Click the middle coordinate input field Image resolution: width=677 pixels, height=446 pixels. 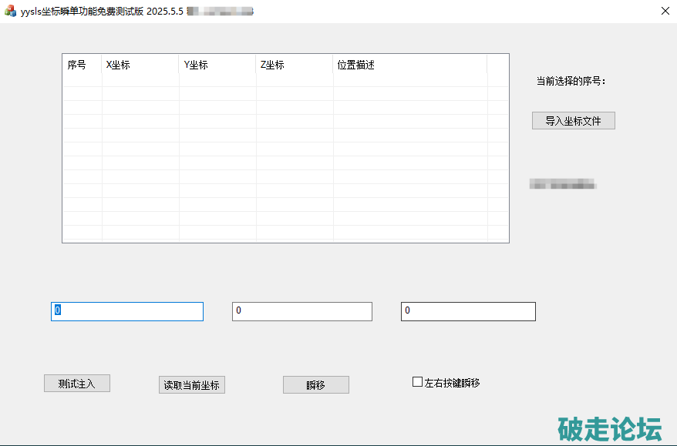click(301, 311)
